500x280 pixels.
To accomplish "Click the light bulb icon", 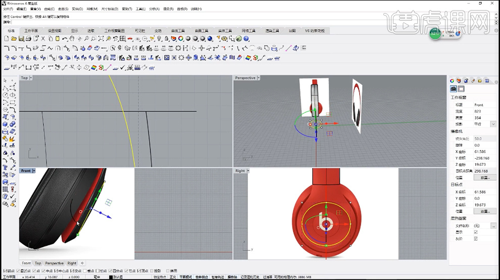I will tap(159, 38).
